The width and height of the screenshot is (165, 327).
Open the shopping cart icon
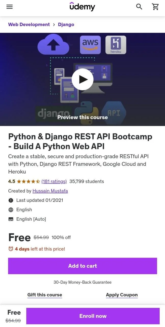pyautogui.click(x=155, y=7)
